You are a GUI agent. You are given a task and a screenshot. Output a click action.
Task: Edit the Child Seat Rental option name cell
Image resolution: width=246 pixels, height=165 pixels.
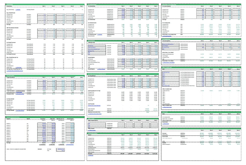97,47
